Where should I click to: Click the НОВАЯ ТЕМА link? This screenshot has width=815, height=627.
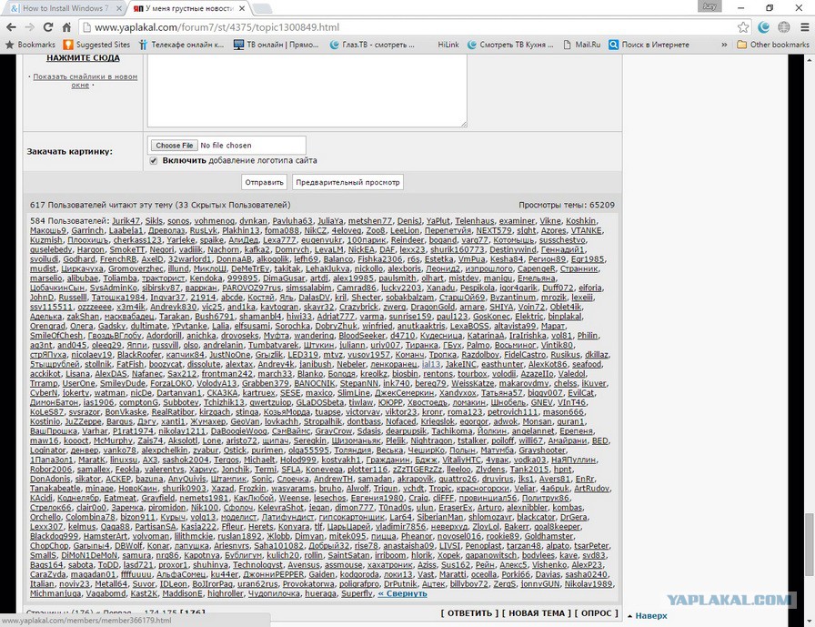click(x=537, y=613)
